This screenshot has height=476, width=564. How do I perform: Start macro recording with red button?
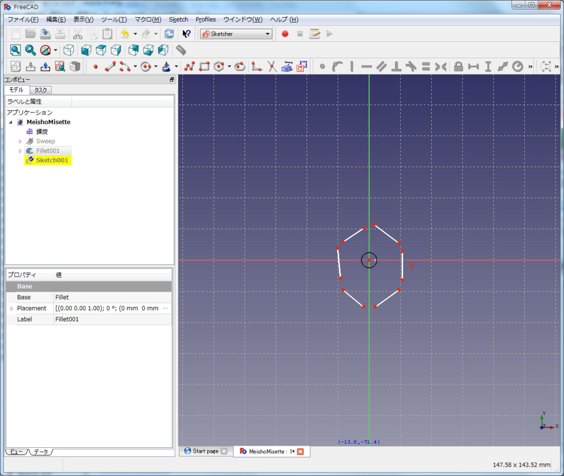[285, 34]
